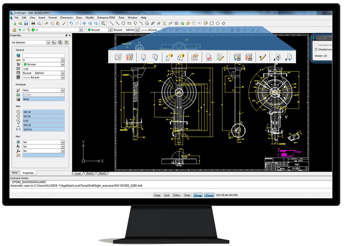Click the EPDM grey cube-arrow icon
Image resolution: width=344 pixels, height=246 pixels.
coord(118,57)
